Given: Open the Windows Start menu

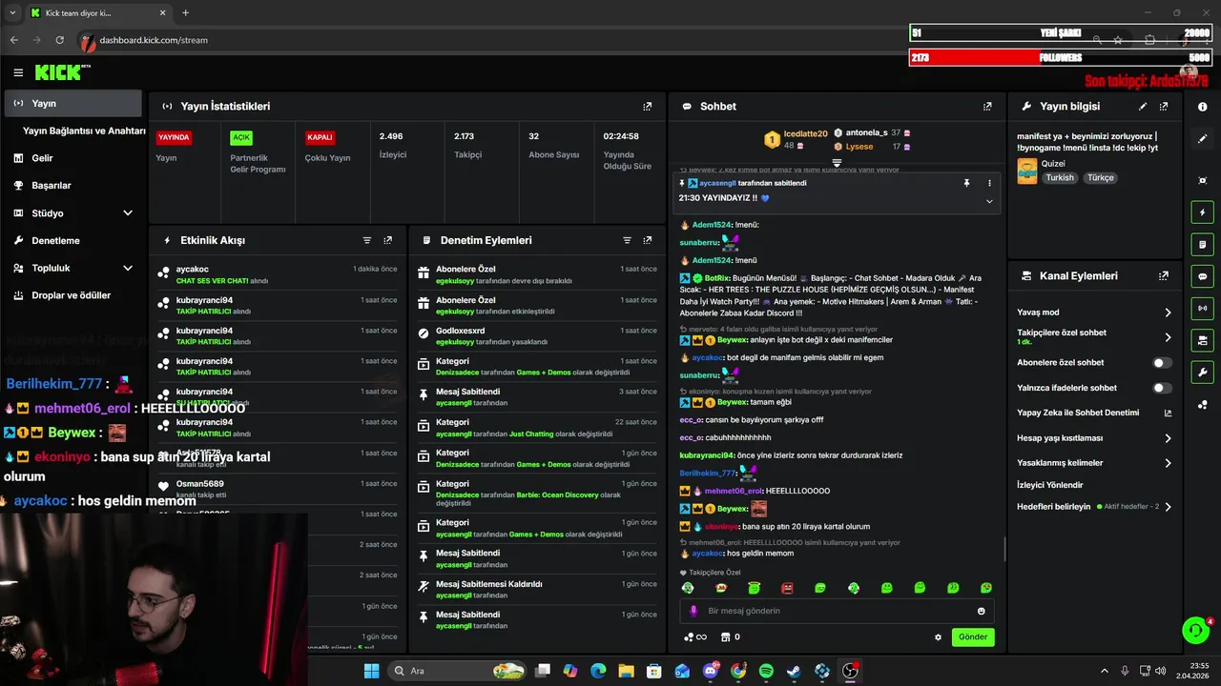Looking at the screenshot, I should pos(371,671).
